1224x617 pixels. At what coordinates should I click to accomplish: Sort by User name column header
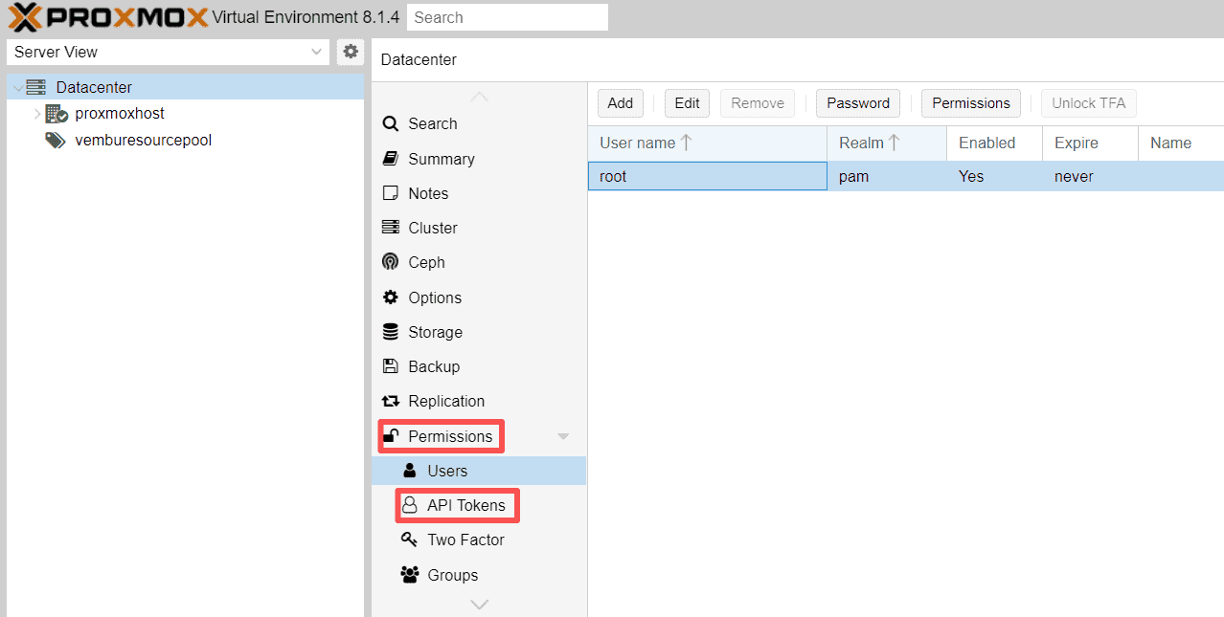click(707, 143)
